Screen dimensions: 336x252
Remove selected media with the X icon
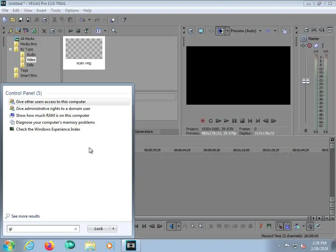pyautogui.click(x=44, y=31)
